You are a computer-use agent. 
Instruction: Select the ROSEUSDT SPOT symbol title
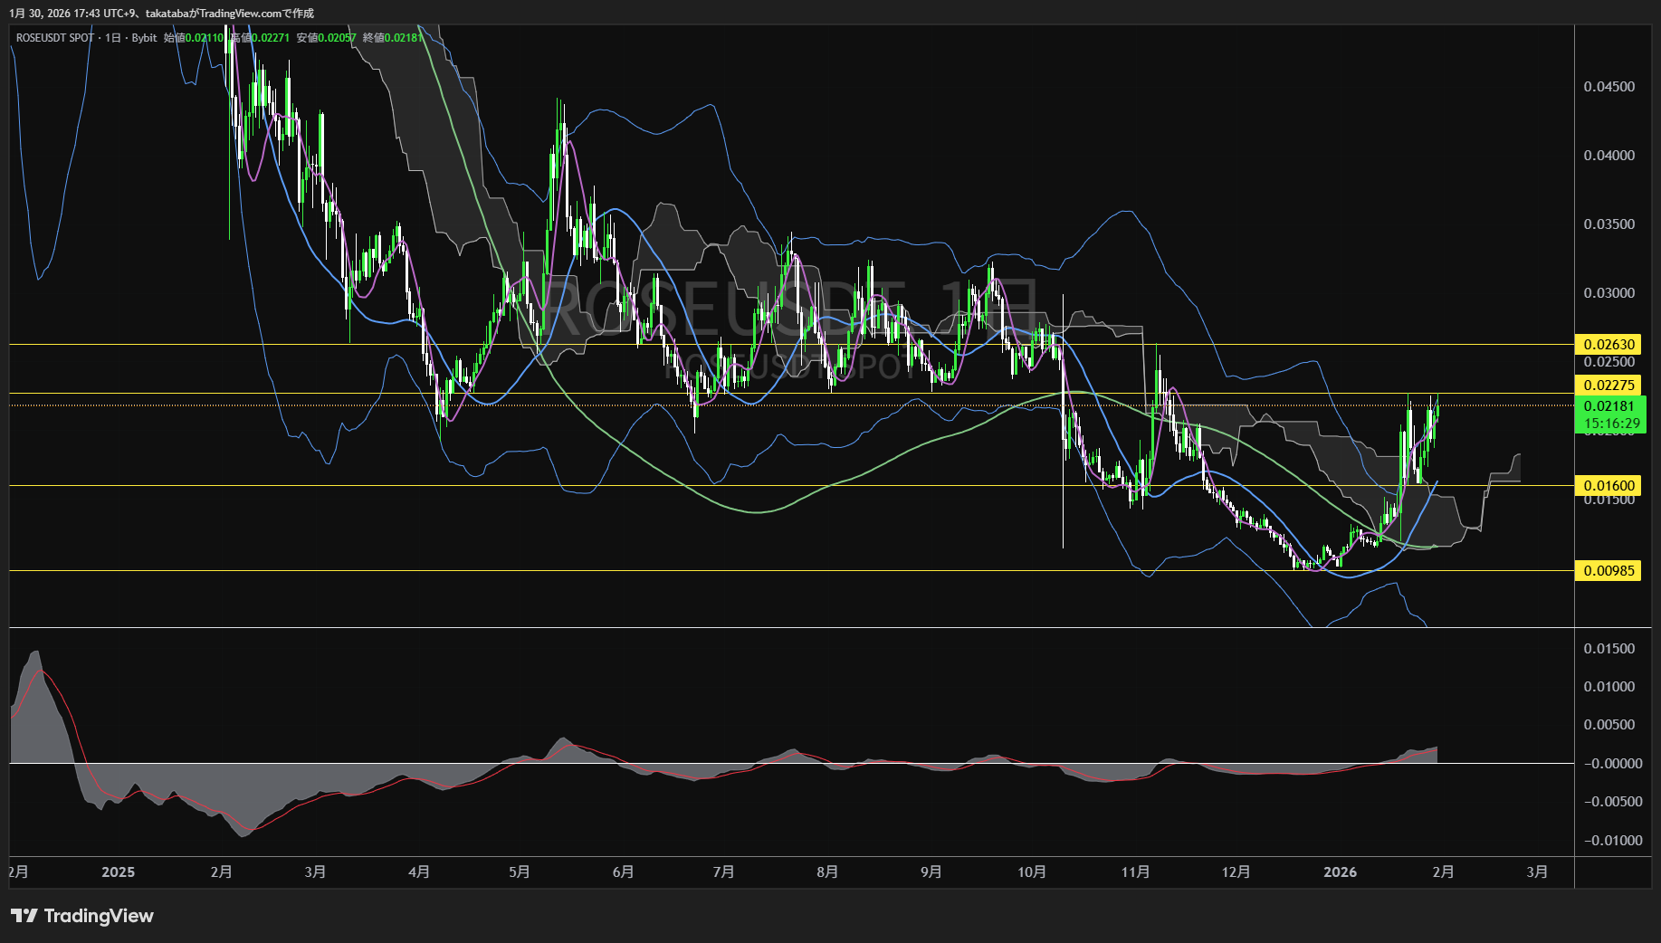[54, 38]
